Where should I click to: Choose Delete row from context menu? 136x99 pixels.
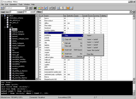[x=72, y=56]
